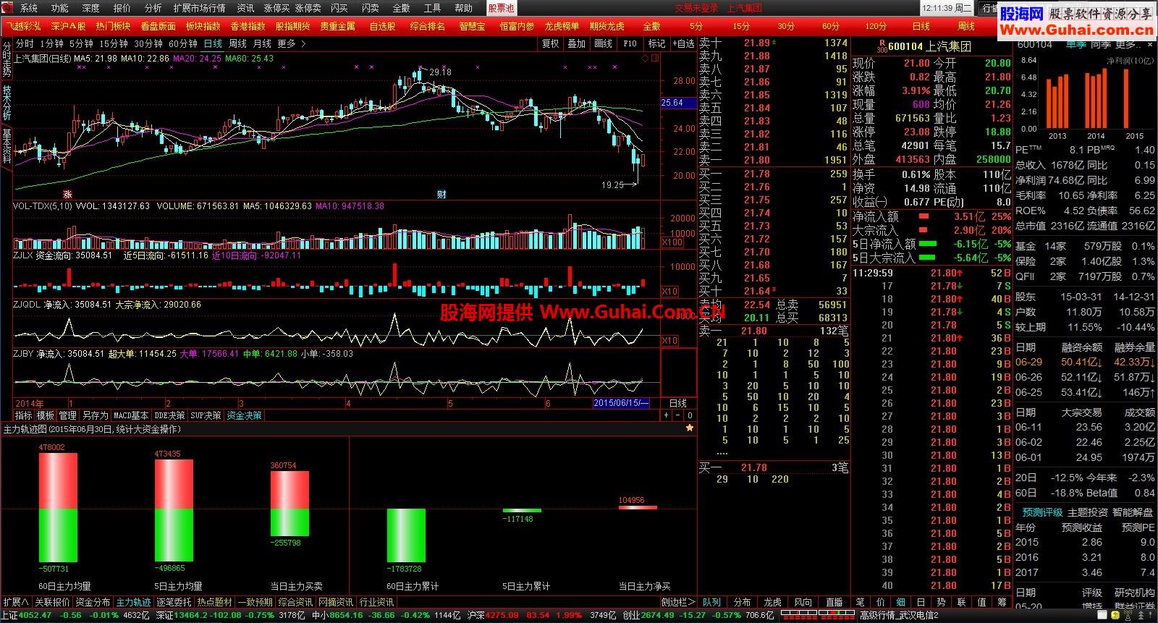The height and width of the screenshot is (623, 1158).
Task: Open the 工具 menu
Action: (432, 8)
